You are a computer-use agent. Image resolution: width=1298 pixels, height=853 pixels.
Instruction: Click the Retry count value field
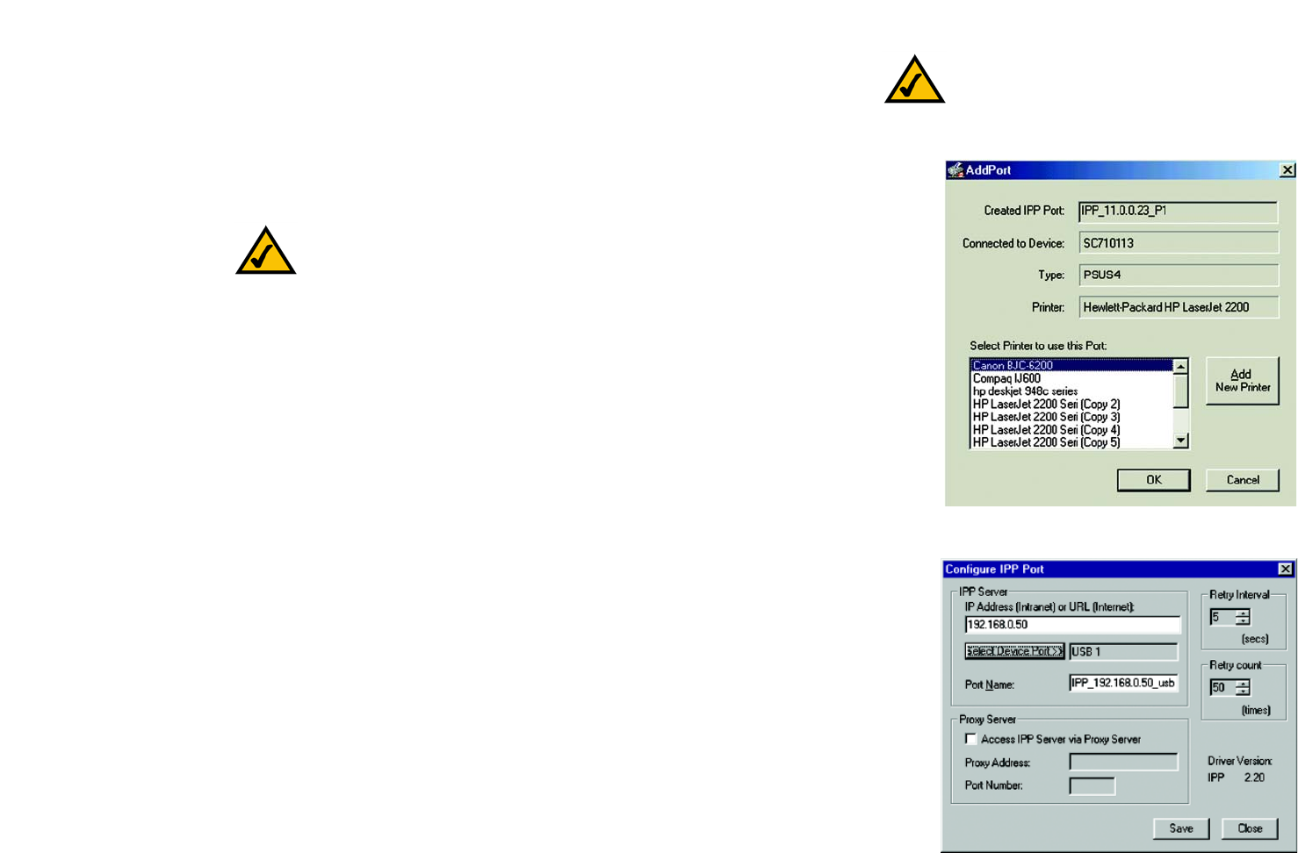point(1222,688)
